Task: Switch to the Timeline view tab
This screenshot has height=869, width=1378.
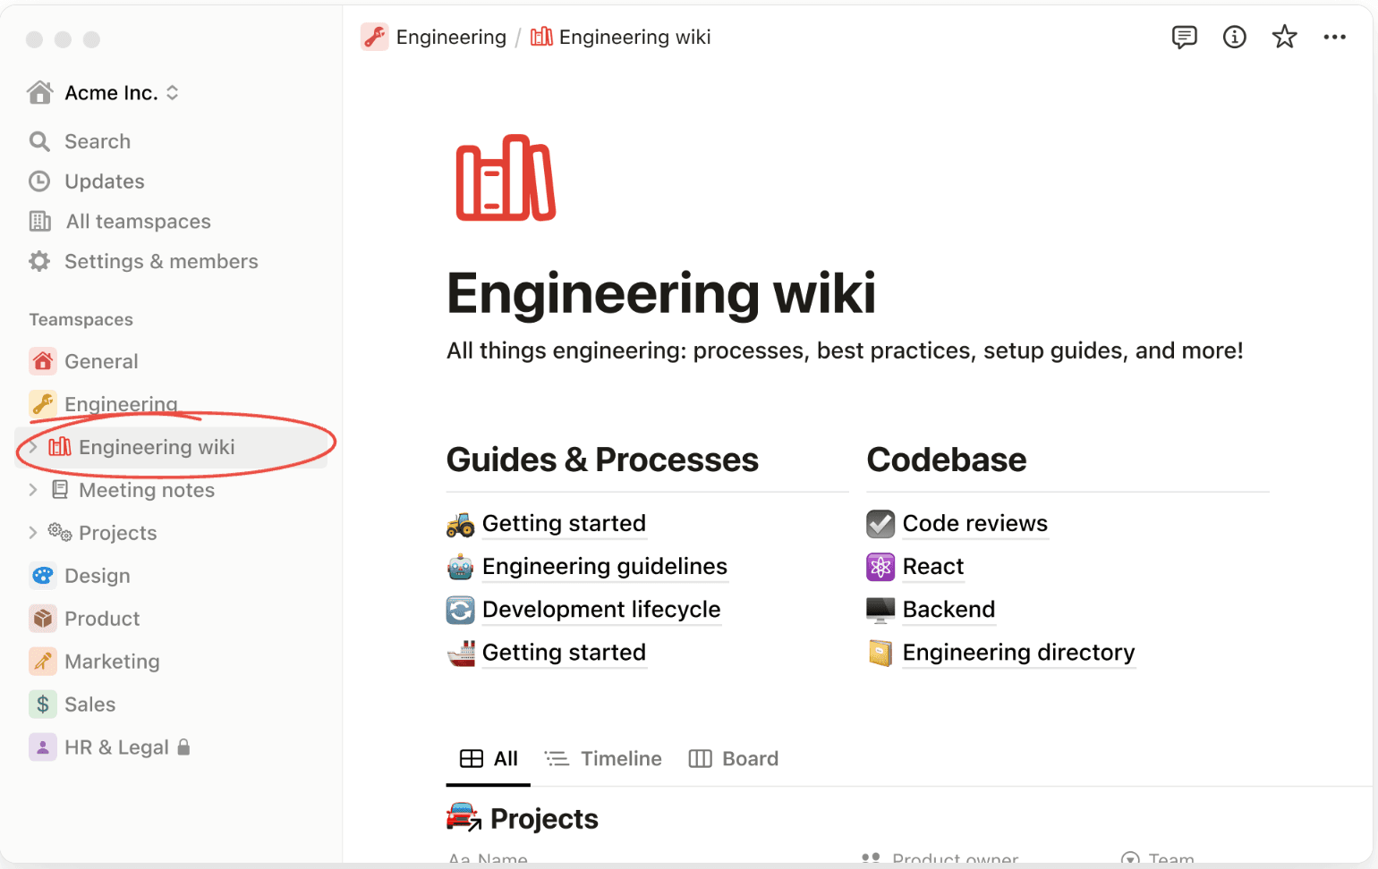Action: coord(604,759)
